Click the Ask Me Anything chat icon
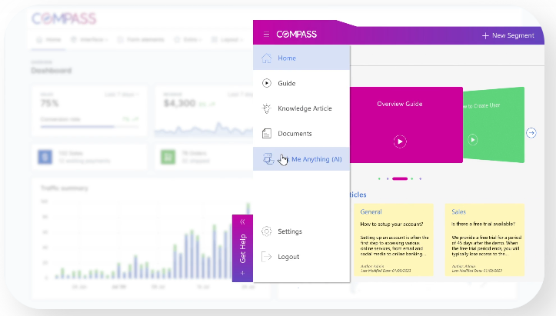The width and height of the screenshot is (556, 316). [268, 159]
